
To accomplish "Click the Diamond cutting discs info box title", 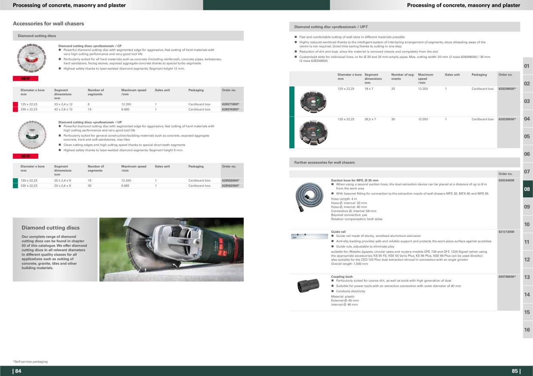I will coord(51,228).
